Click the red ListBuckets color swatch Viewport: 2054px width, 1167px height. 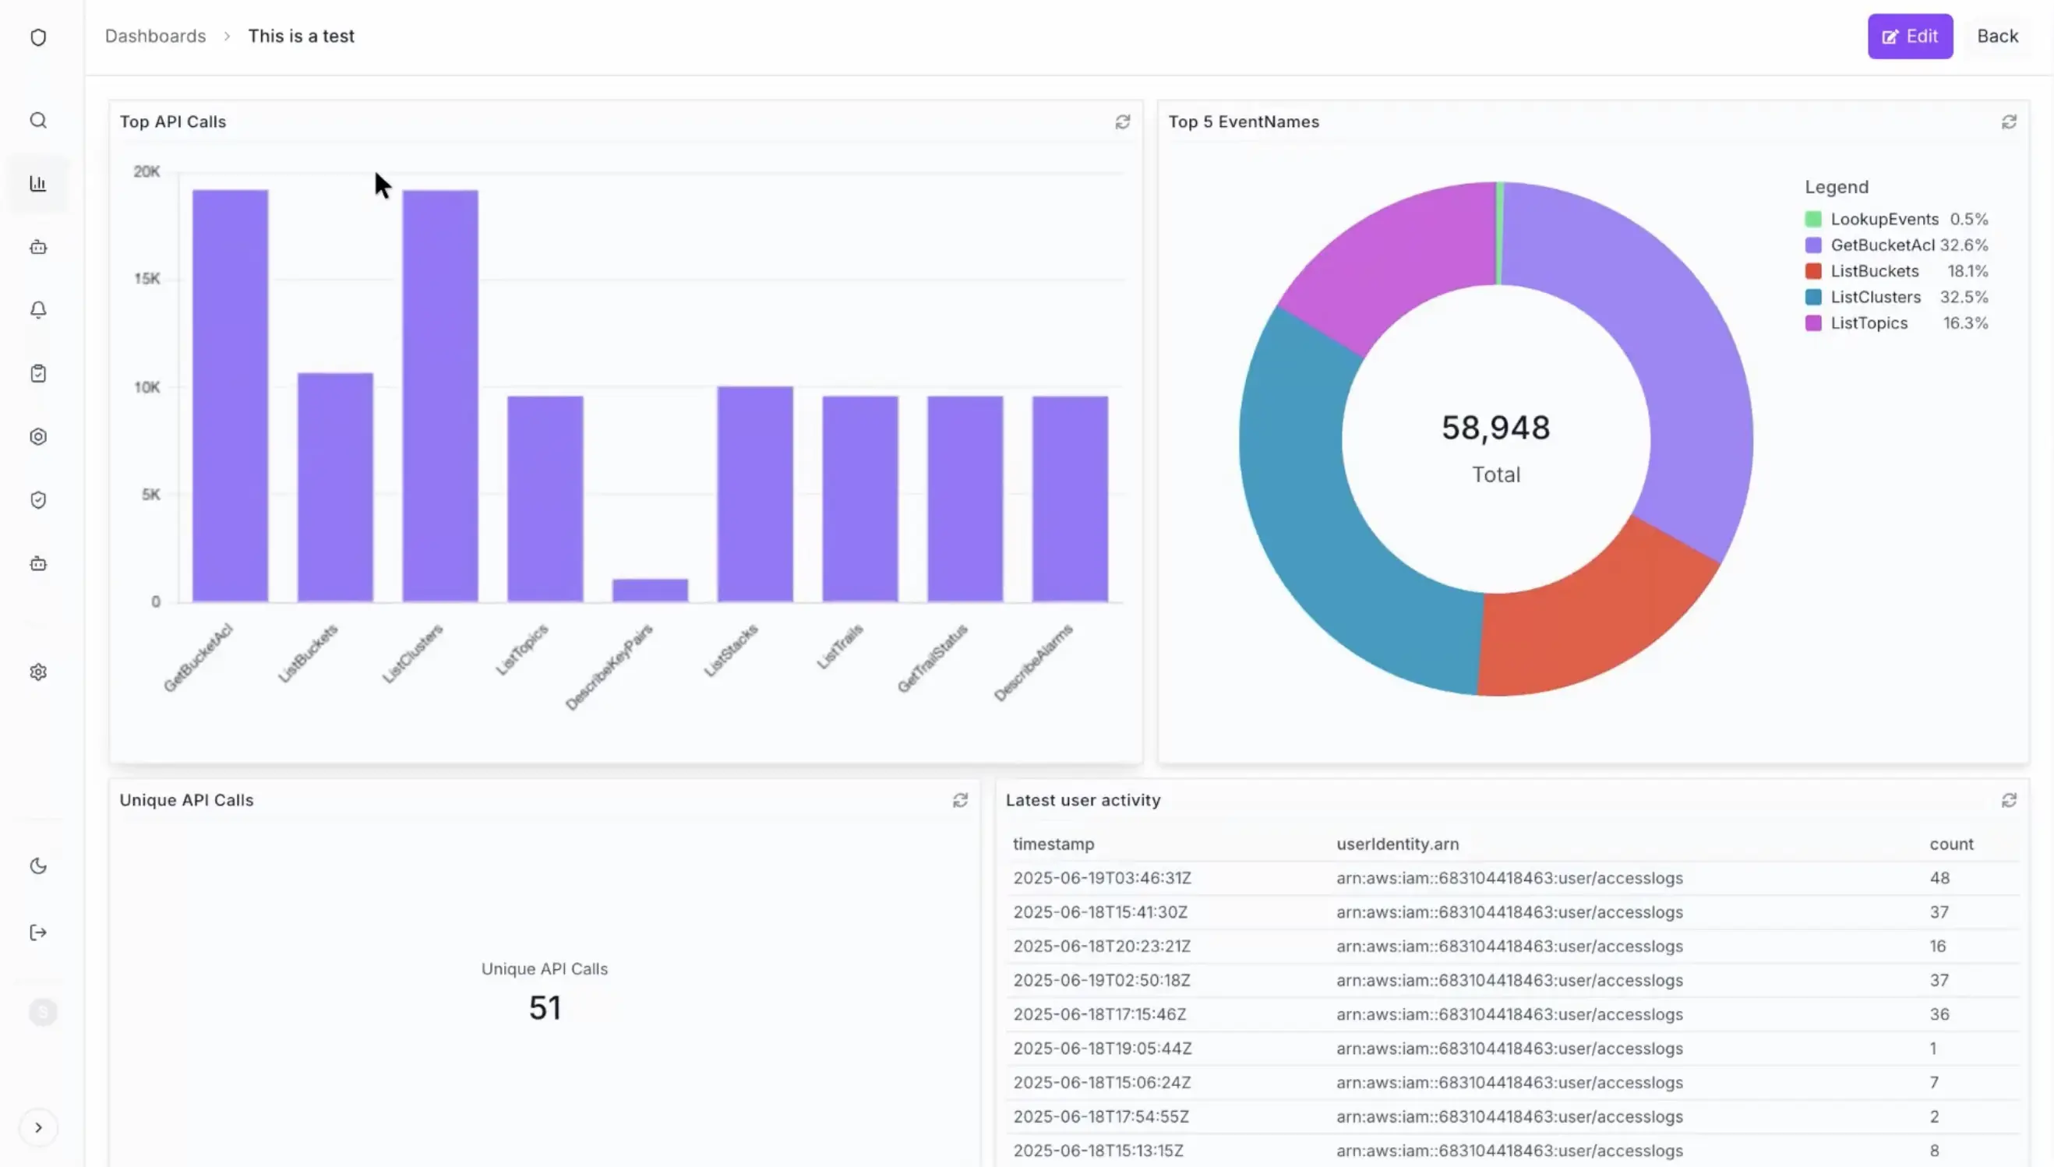tap(1814, 271)
